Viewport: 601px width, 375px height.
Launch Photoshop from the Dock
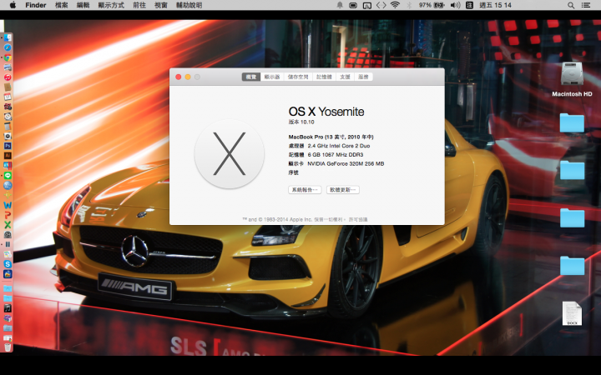click(8, 146)
